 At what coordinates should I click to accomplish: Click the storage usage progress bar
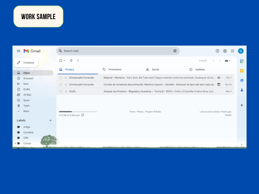pyautogui.click(x=78, y=112)
